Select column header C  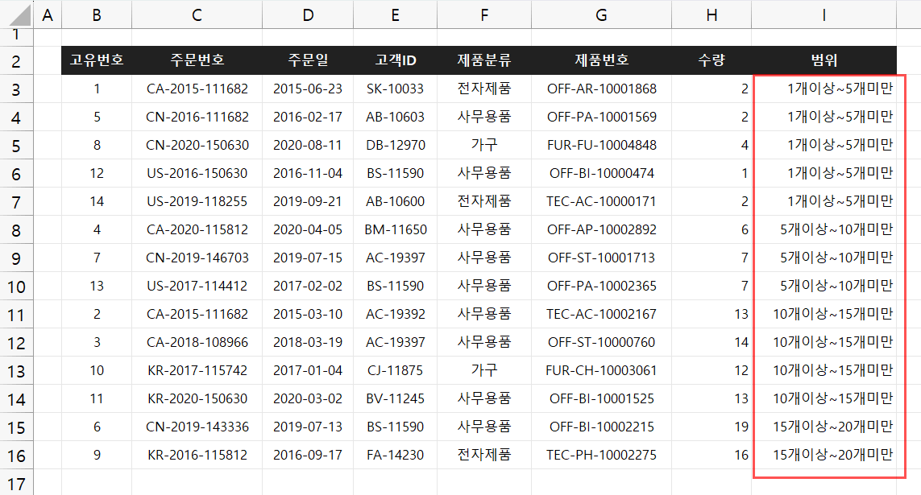(x=197, y=14)
